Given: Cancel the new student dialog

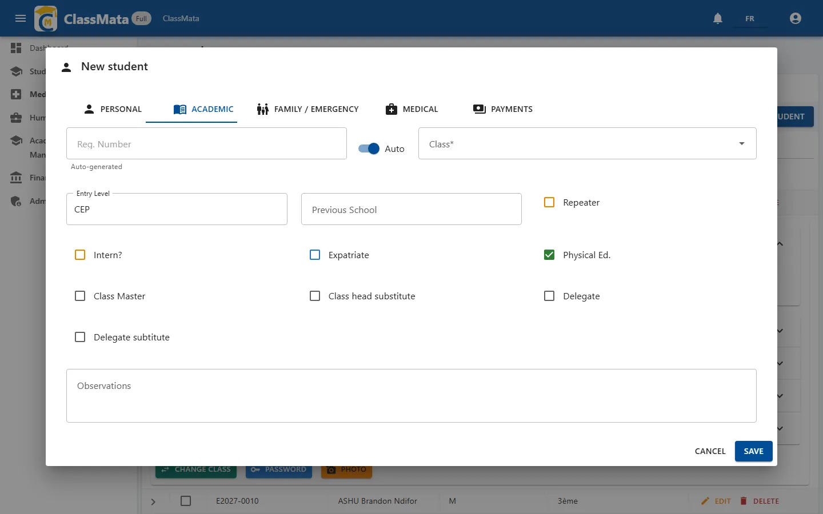Looking at the screenshot, I should (710, 451).
